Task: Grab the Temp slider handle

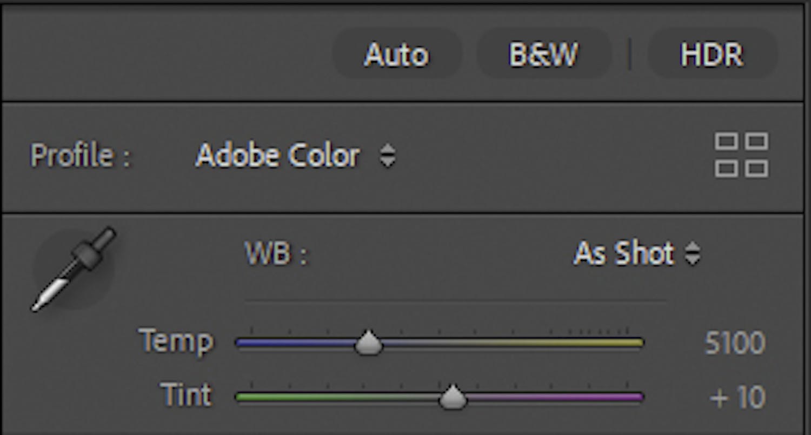Action: pyautogui.click(x=368, y=343)
